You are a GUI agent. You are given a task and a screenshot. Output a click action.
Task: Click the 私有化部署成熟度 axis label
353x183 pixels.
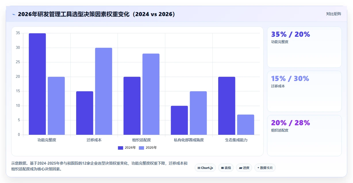pyautogui.click(x=189, y=140)
